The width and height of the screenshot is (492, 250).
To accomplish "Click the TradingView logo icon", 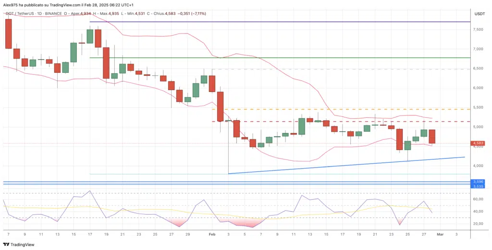I will [6, 244].
